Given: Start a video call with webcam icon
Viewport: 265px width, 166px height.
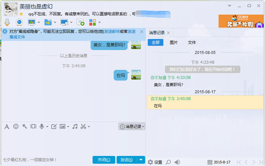Looking at the screenshot, I should [x=19, y=22].
